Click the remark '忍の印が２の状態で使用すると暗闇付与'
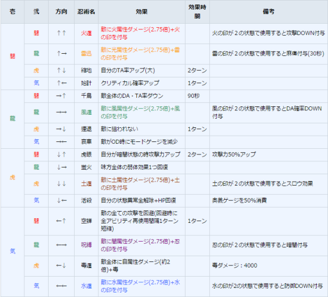The height and width of the screenshot is (297, 328). click(x=260, y=245)
